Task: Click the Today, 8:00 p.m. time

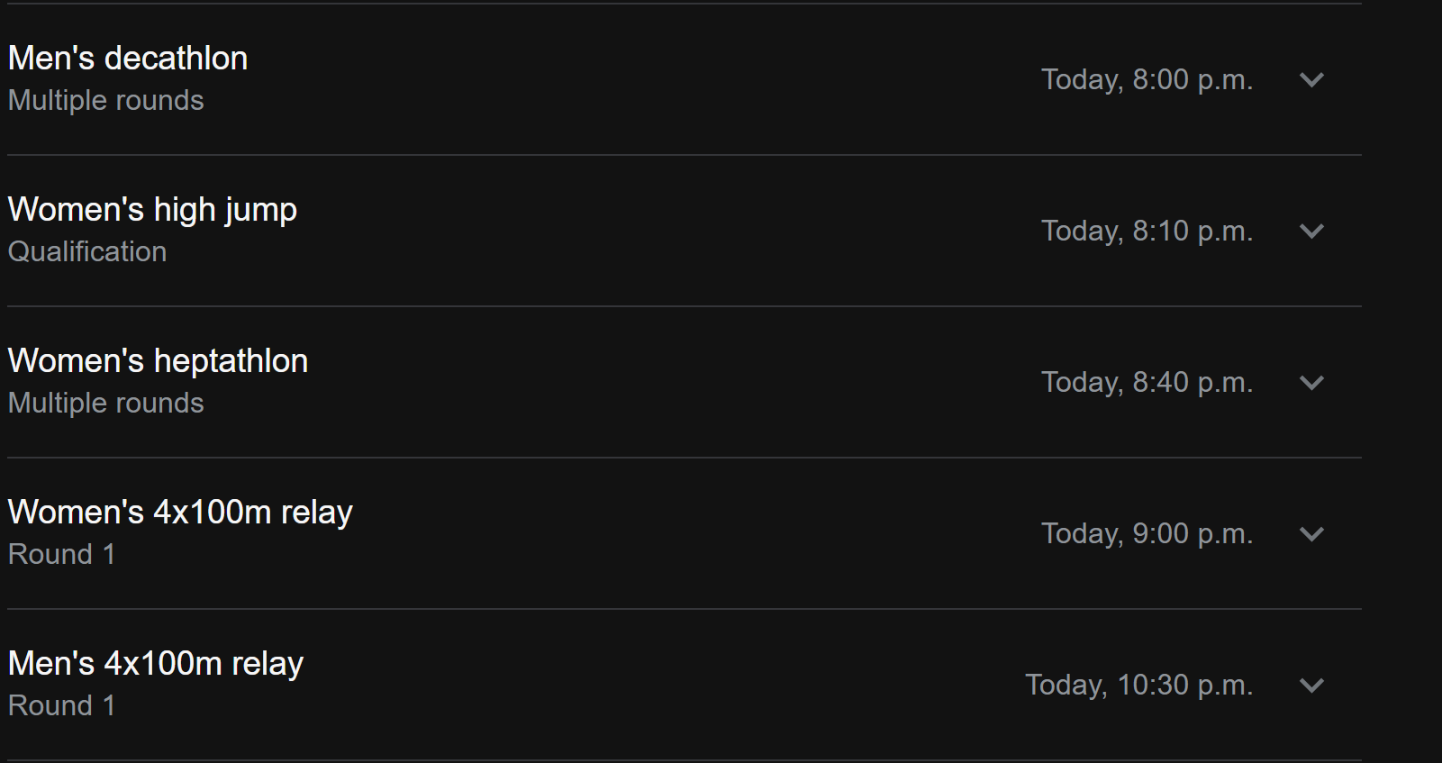Action: pyautogui.click(x=1147, y=80)
